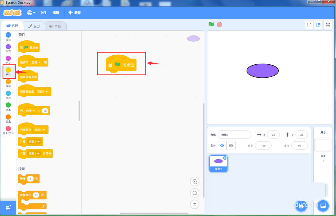336x216 pixels.
Task: Enter fullscreen stage presentation mode
Action: 328,24
